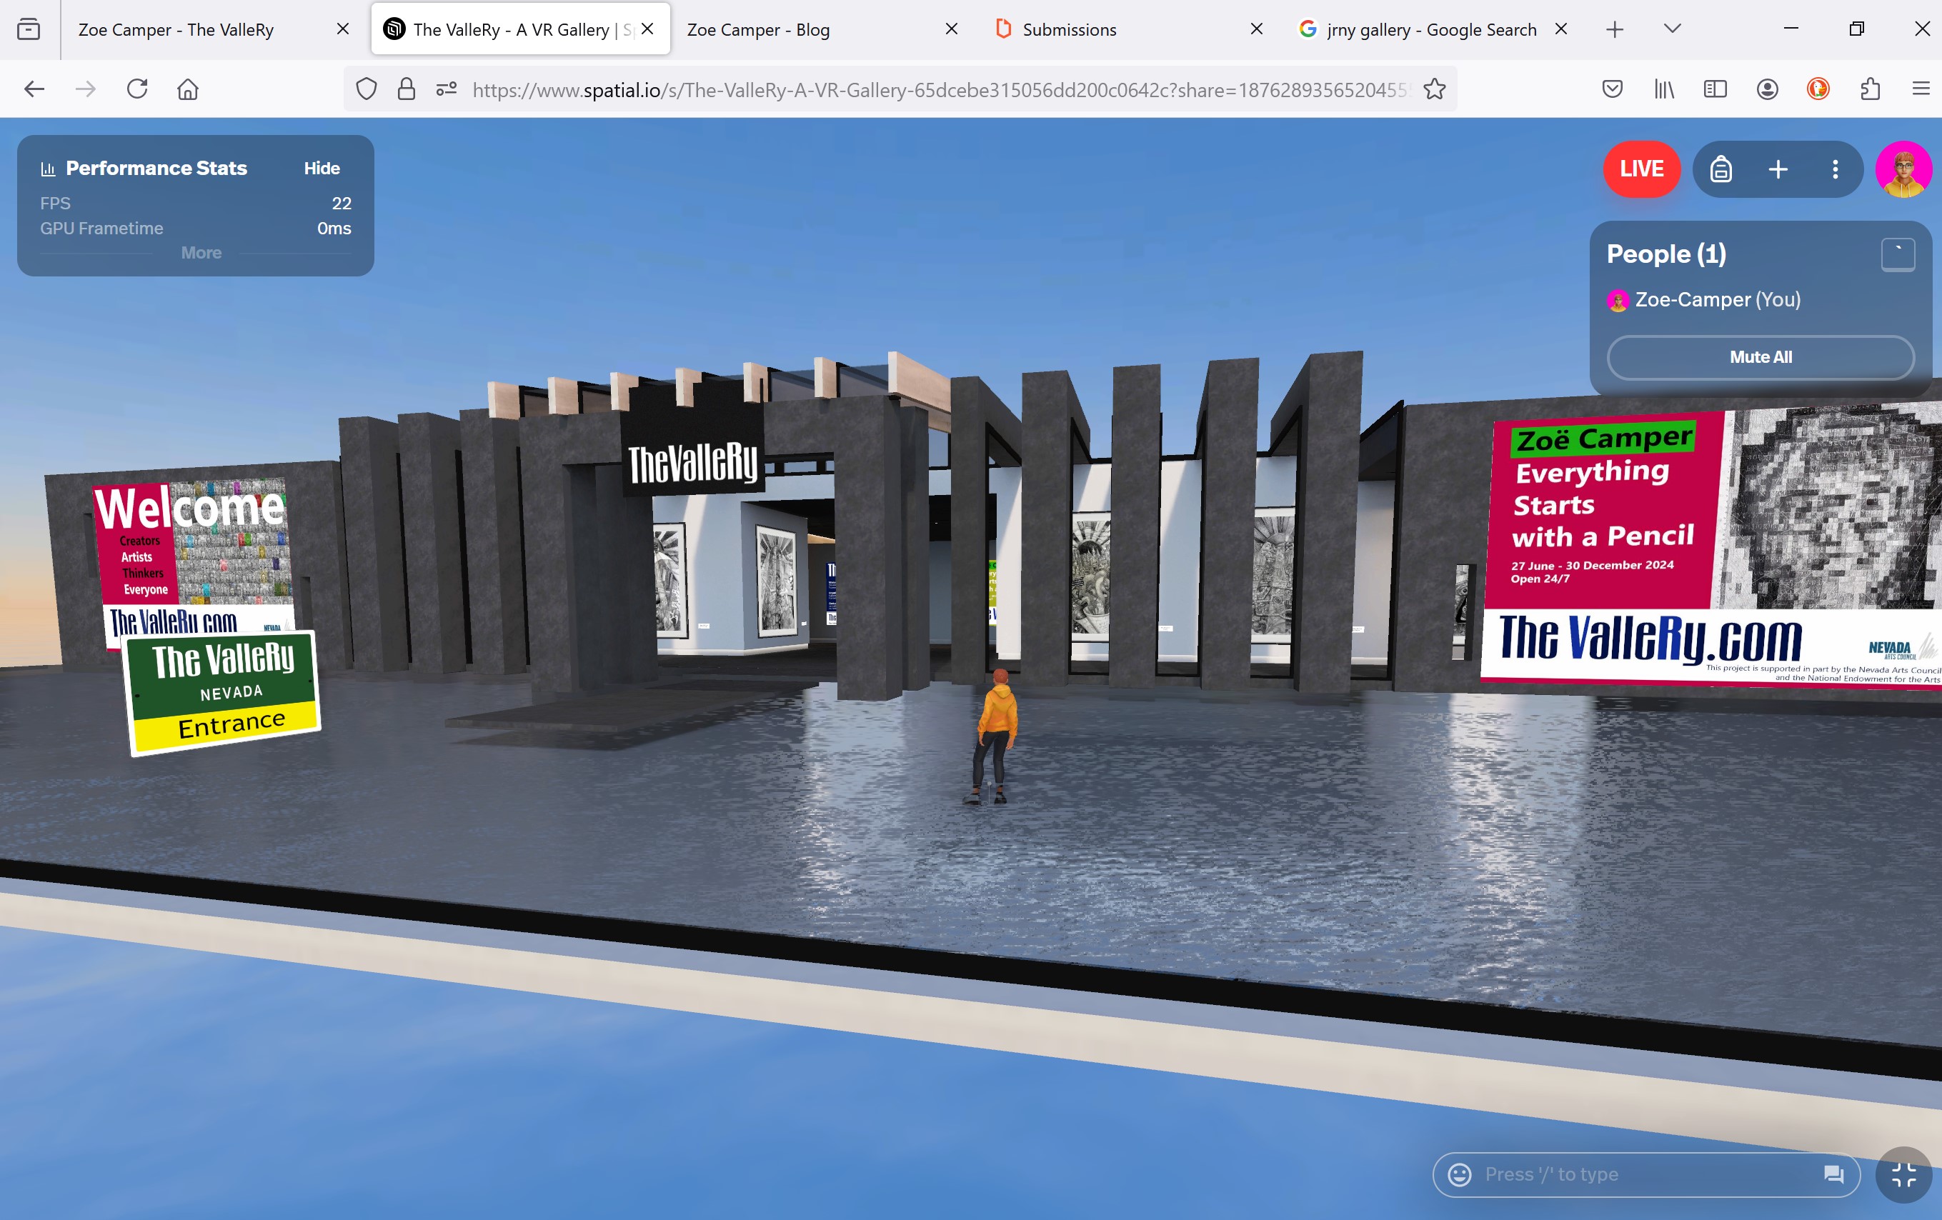Save page to Pocket
The width and height of the screenshot is (1942, 1220).
[x=1612, y=89]
